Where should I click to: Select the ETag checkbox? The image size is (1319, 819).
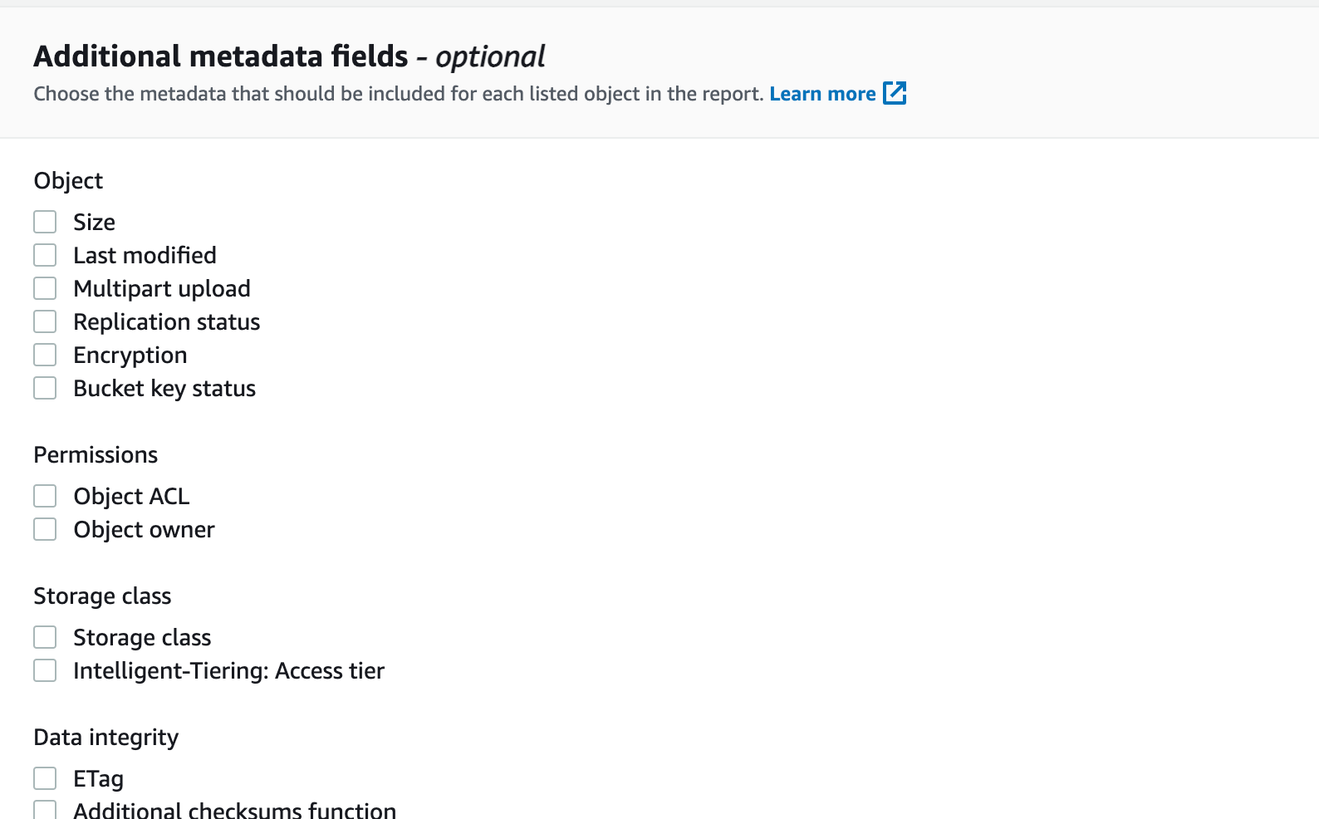(45, 778)
